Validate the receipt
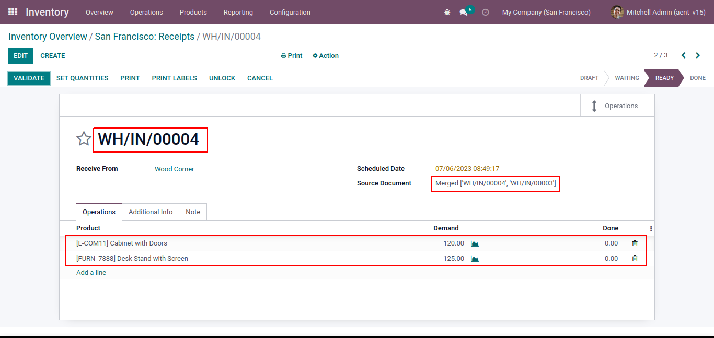Screen dimensions: 714x338 [x=29, y=78]
